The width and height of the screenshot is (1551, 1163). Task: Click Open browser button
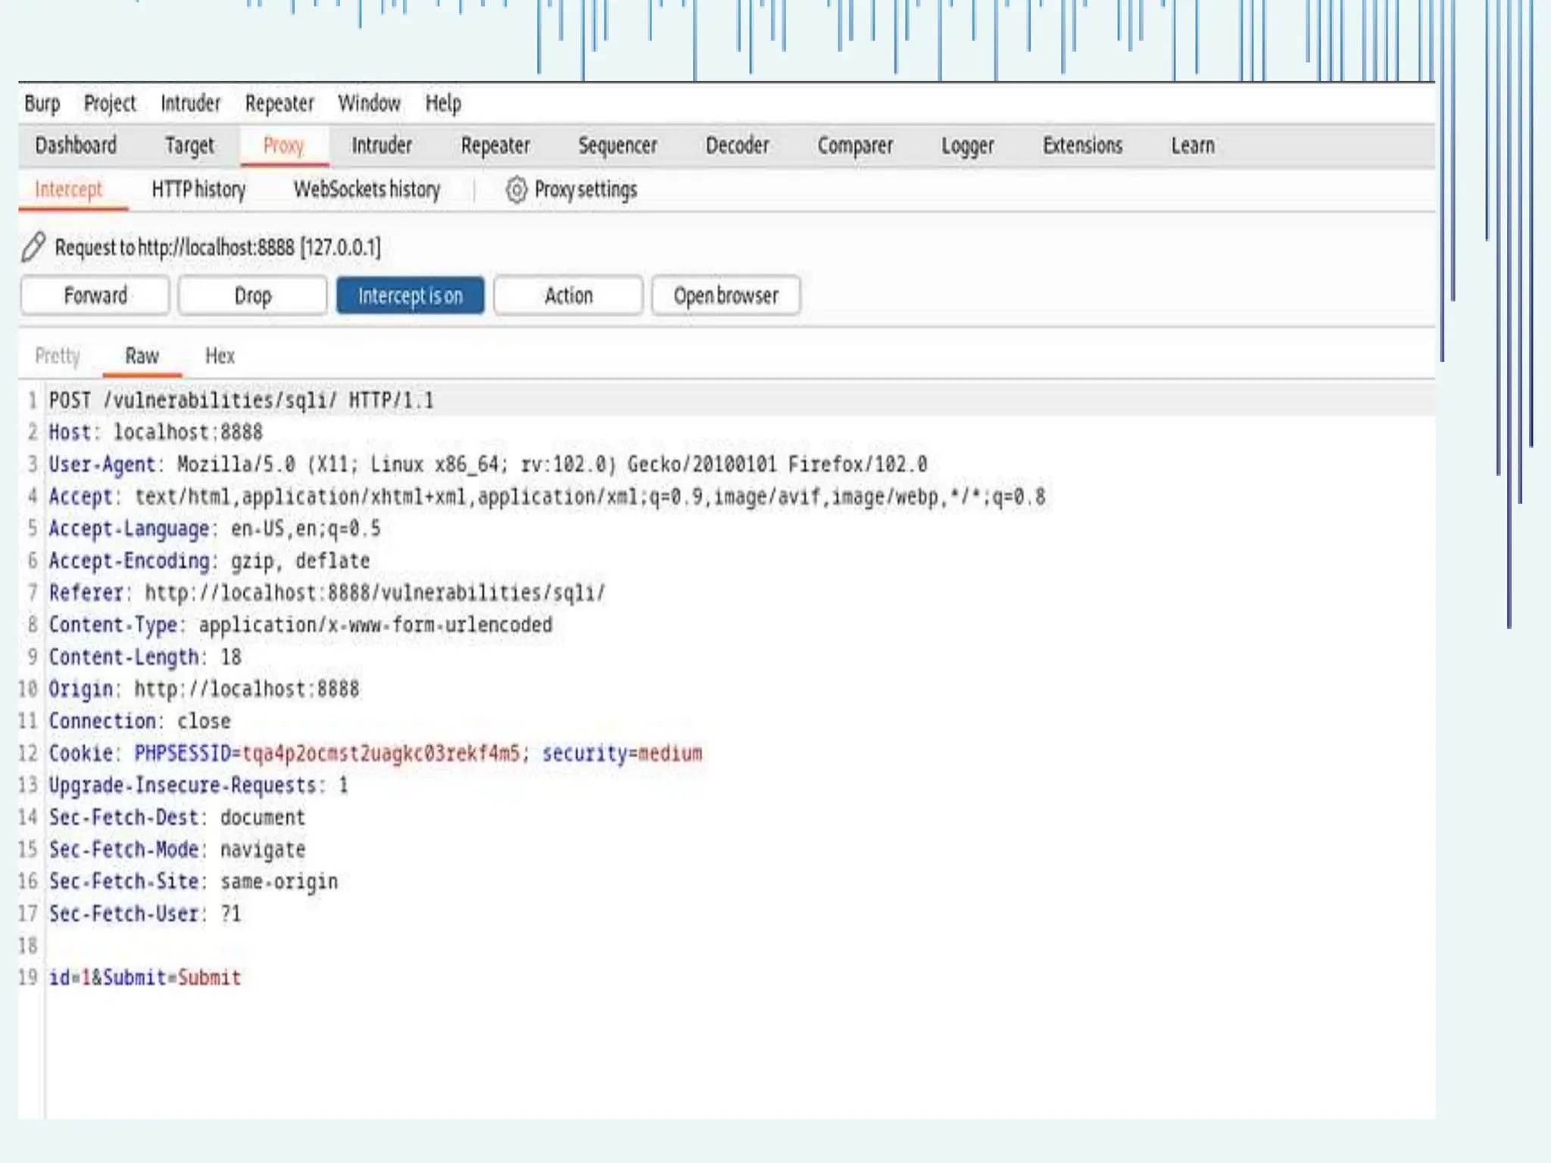(x=726, y=295)
